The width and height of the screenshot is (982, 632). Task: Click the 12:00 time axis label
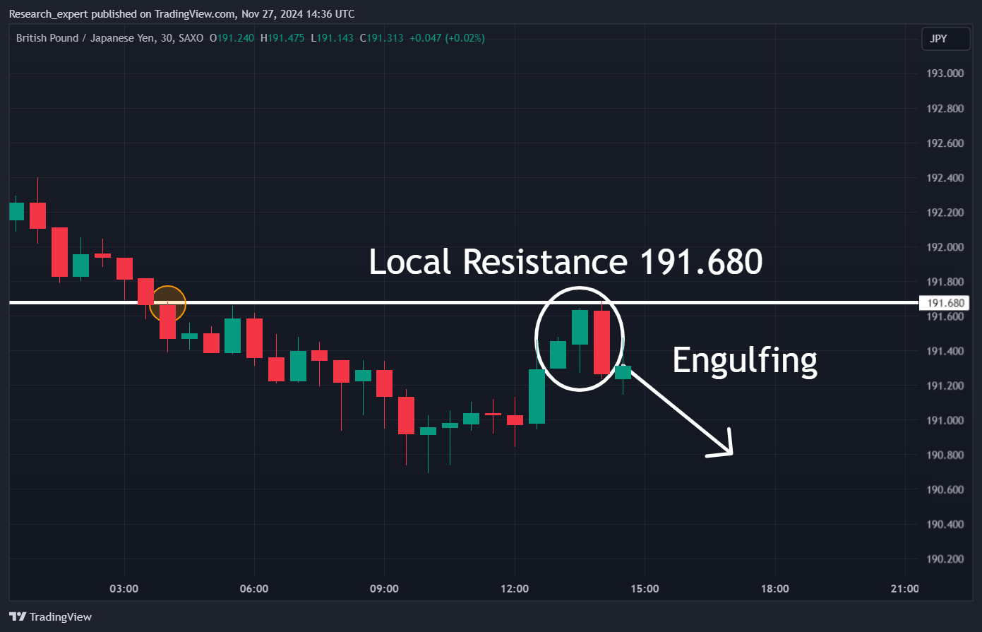[x=515, y=588]
